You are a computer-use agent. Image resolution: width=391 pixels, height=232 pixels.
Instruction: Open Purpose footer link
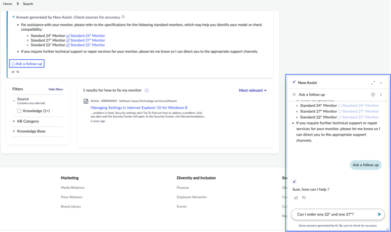(183, 187)
